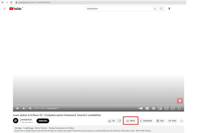Skip to the next video
The width and height of the screenshot is (223, 133).
coord(24,108)
